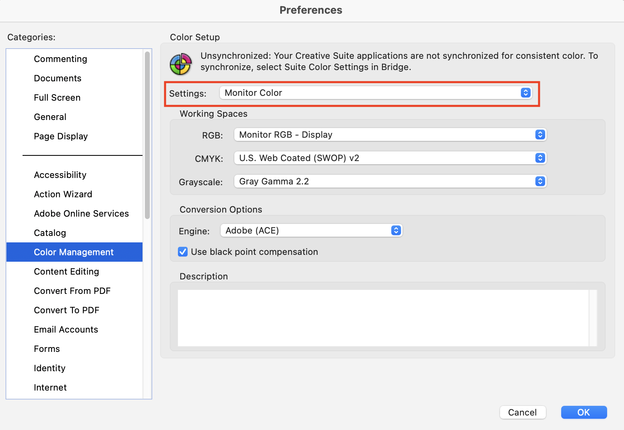Select the Page Display category

point(61,136)
